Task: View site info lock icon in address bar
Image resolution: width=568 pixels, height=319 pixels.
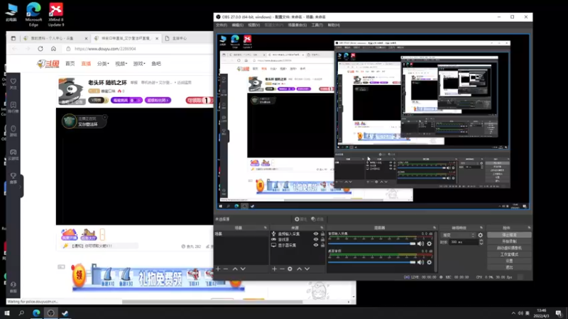Action: 68,48
